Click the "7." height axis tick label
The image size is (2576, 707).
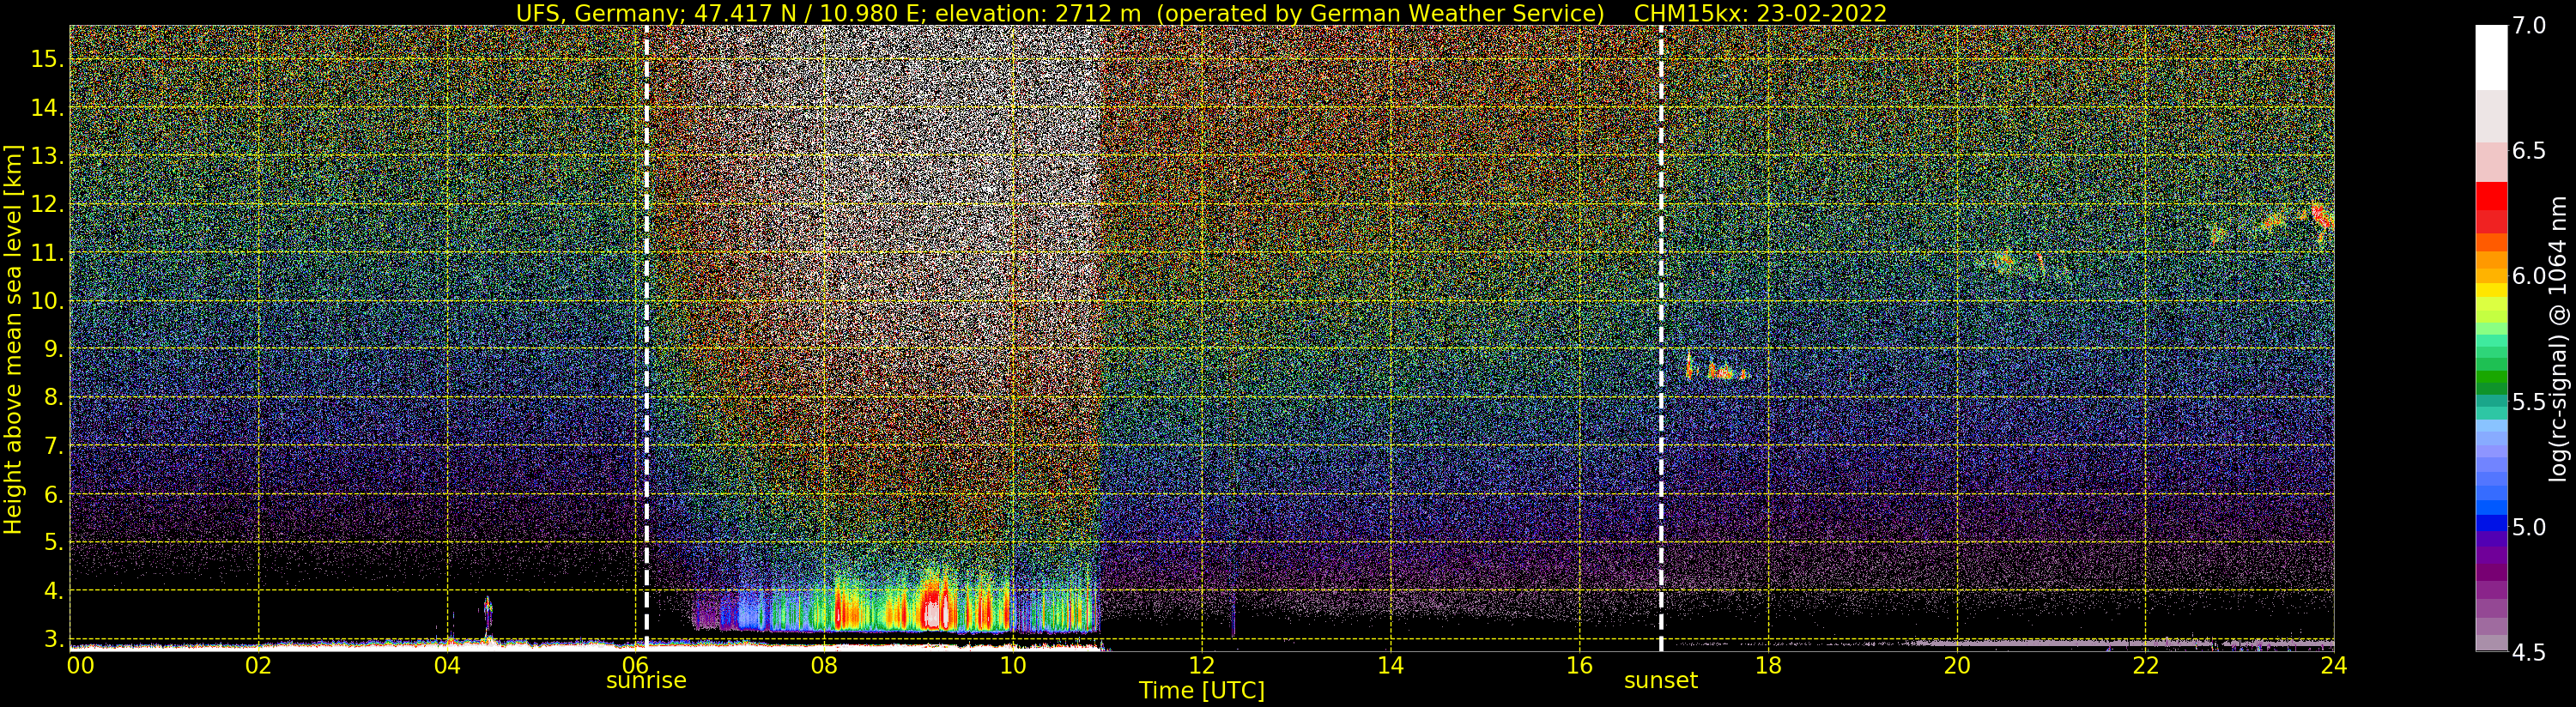(54, 446)
